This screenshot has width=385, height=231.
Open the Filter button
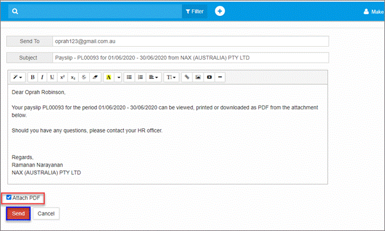194,11
